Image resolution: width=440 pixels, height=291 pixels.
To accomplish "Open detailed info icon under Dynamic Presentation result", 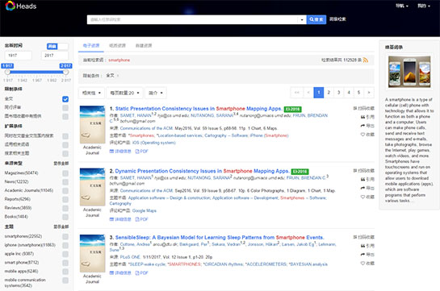I will point(111,219).
